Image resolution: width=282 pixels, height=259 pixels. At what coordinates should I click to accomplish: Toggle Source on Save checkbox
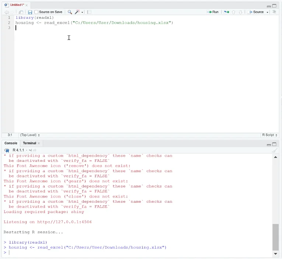coord(36,12)
